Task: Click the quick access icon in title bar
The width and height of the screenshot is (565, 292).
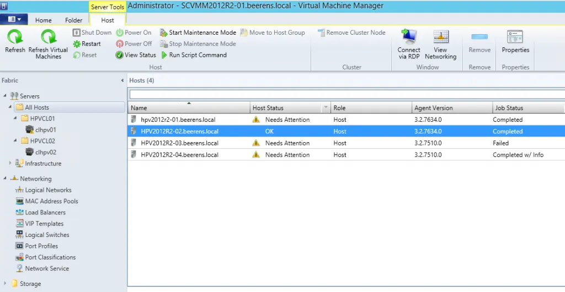Action: pyautogui.click(x=4, y=6)
